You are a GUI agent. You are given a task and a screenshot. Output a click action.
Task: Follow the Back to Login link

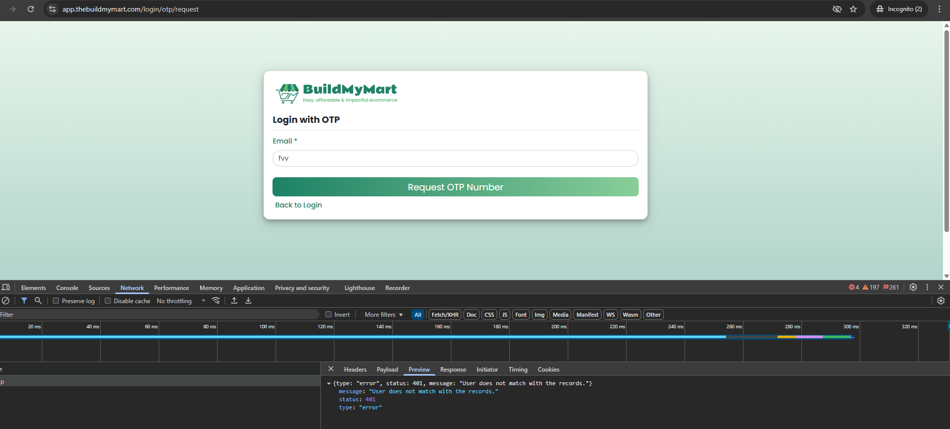[x=298, y=205]
